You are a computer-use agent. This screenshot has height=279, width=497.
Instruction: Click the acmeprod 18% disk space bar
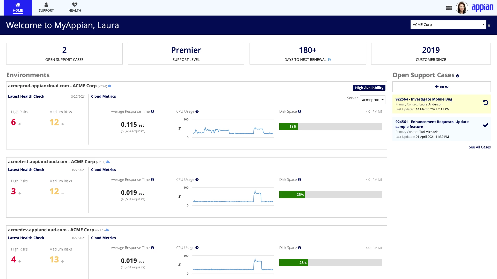click(331, 126)
